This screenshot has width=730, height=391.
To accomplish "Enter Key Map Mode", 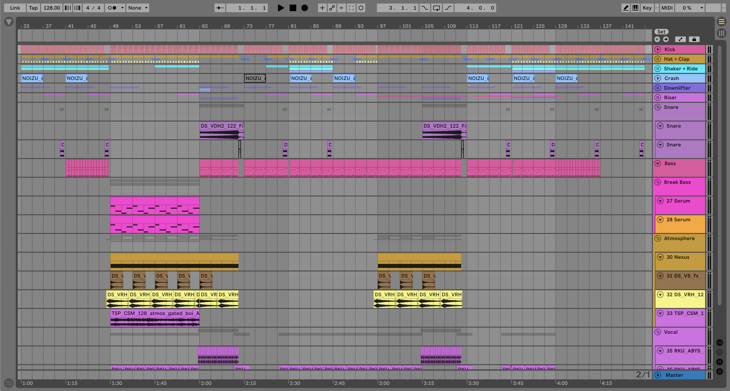I will 647,8.
